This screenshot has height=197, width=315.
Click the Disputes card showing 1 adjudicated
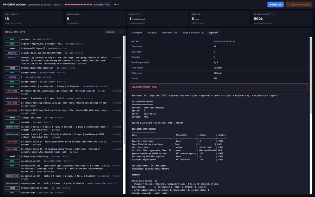[x=157, y=19]
